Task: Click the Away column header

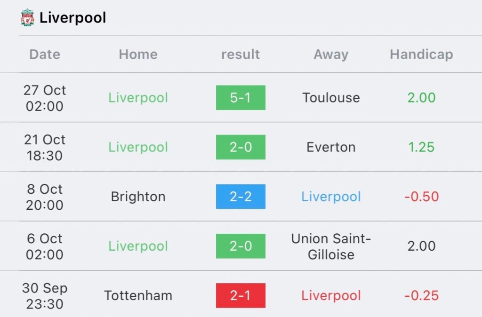Action: [331, 55]
